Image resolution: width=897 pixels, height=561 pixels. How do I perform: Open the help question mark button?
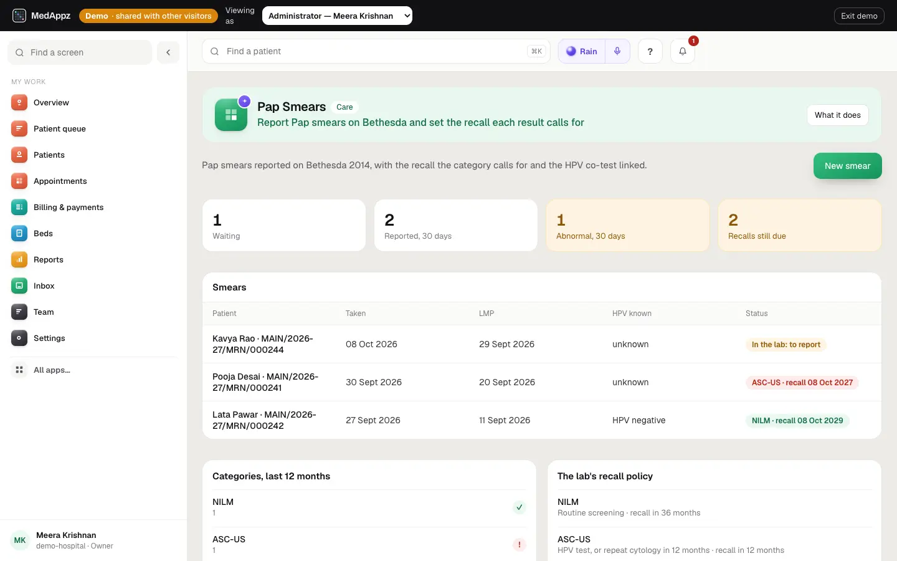click(x=650, y=52)
